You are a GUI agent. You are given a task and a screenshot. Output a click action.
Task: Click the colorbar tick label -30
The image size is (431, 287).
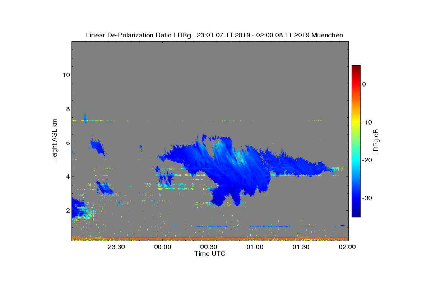pos(367,198)
